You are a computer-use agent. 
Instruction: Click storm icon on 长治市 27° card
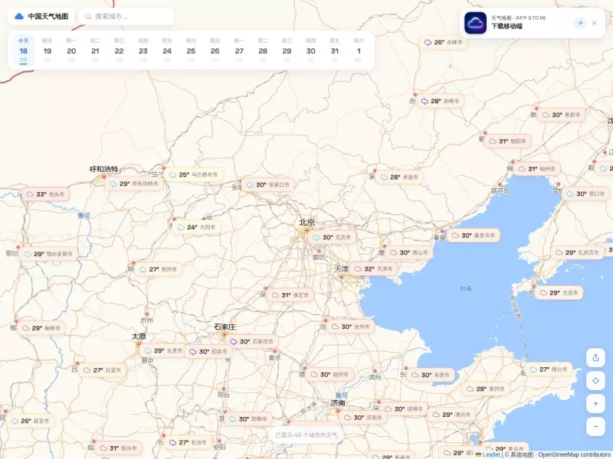pos(173,443)
